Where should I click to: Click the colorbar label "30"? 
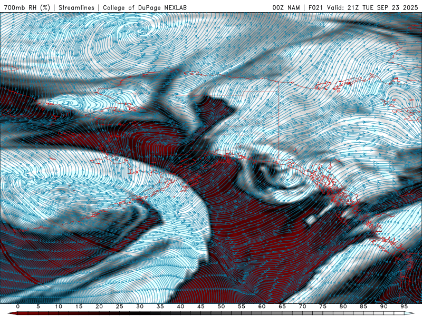click(x=140, y=307)
